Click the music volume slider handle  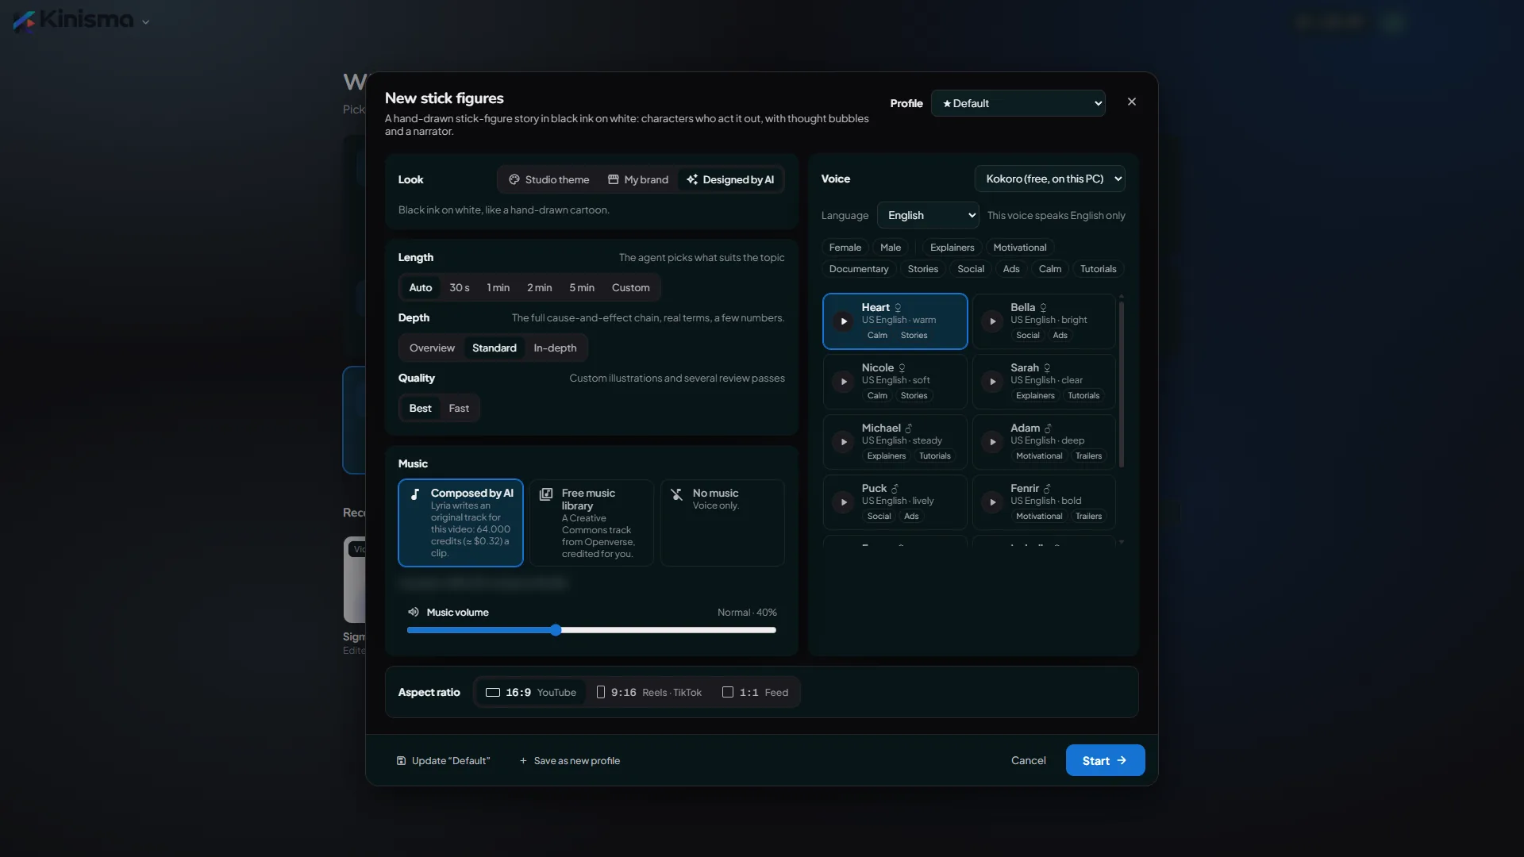point(556,630)
